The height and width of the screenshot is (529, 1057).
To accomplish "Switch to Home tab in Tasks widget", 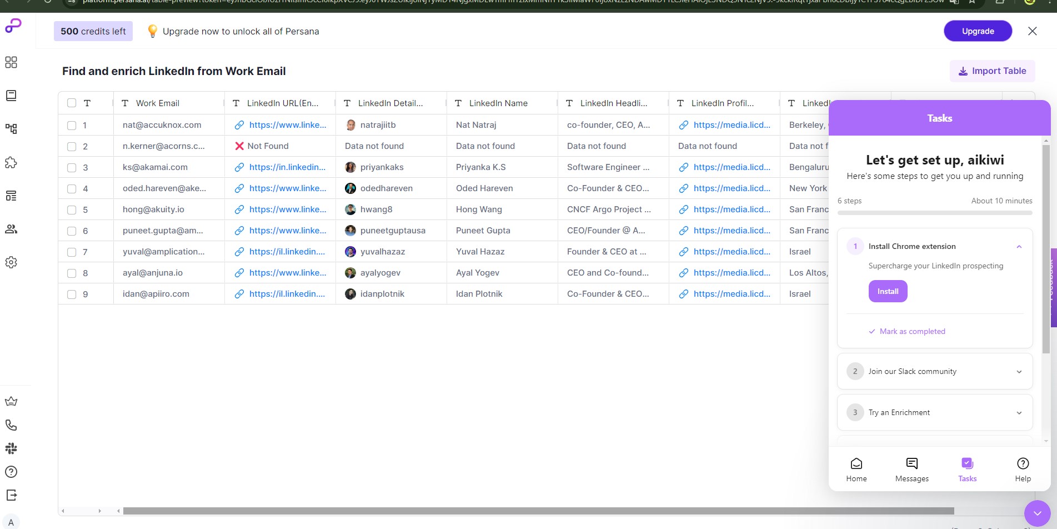I will (x=856, y=470).
